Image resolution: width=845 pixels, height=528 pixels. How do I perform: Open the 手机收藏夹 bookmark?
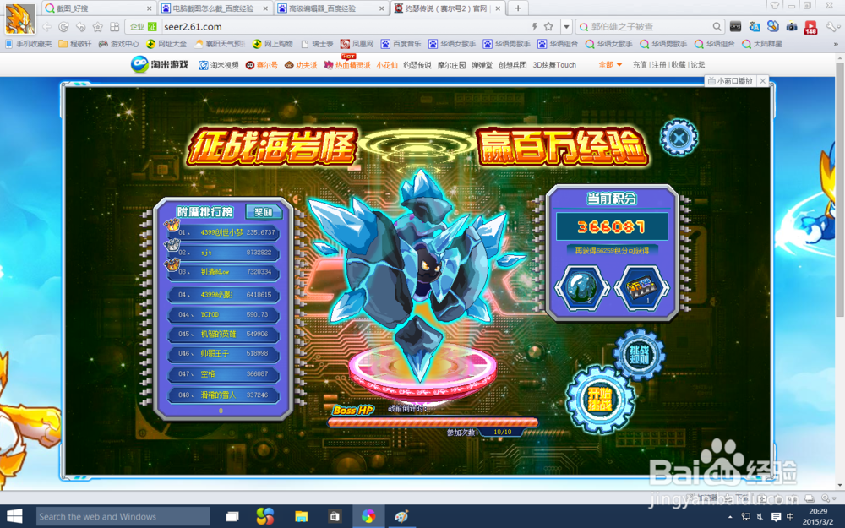tap(28, 44)
